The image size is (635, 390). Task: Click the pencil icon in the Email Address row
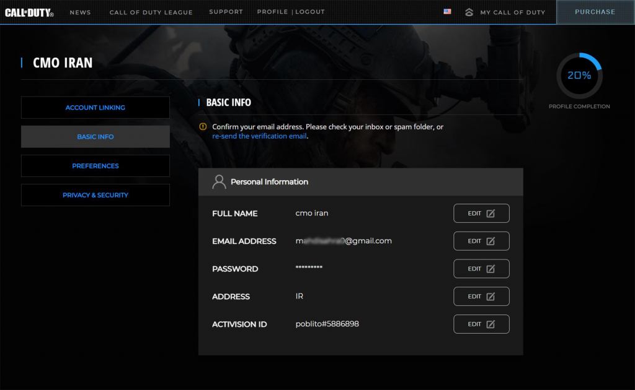point(491,241)
